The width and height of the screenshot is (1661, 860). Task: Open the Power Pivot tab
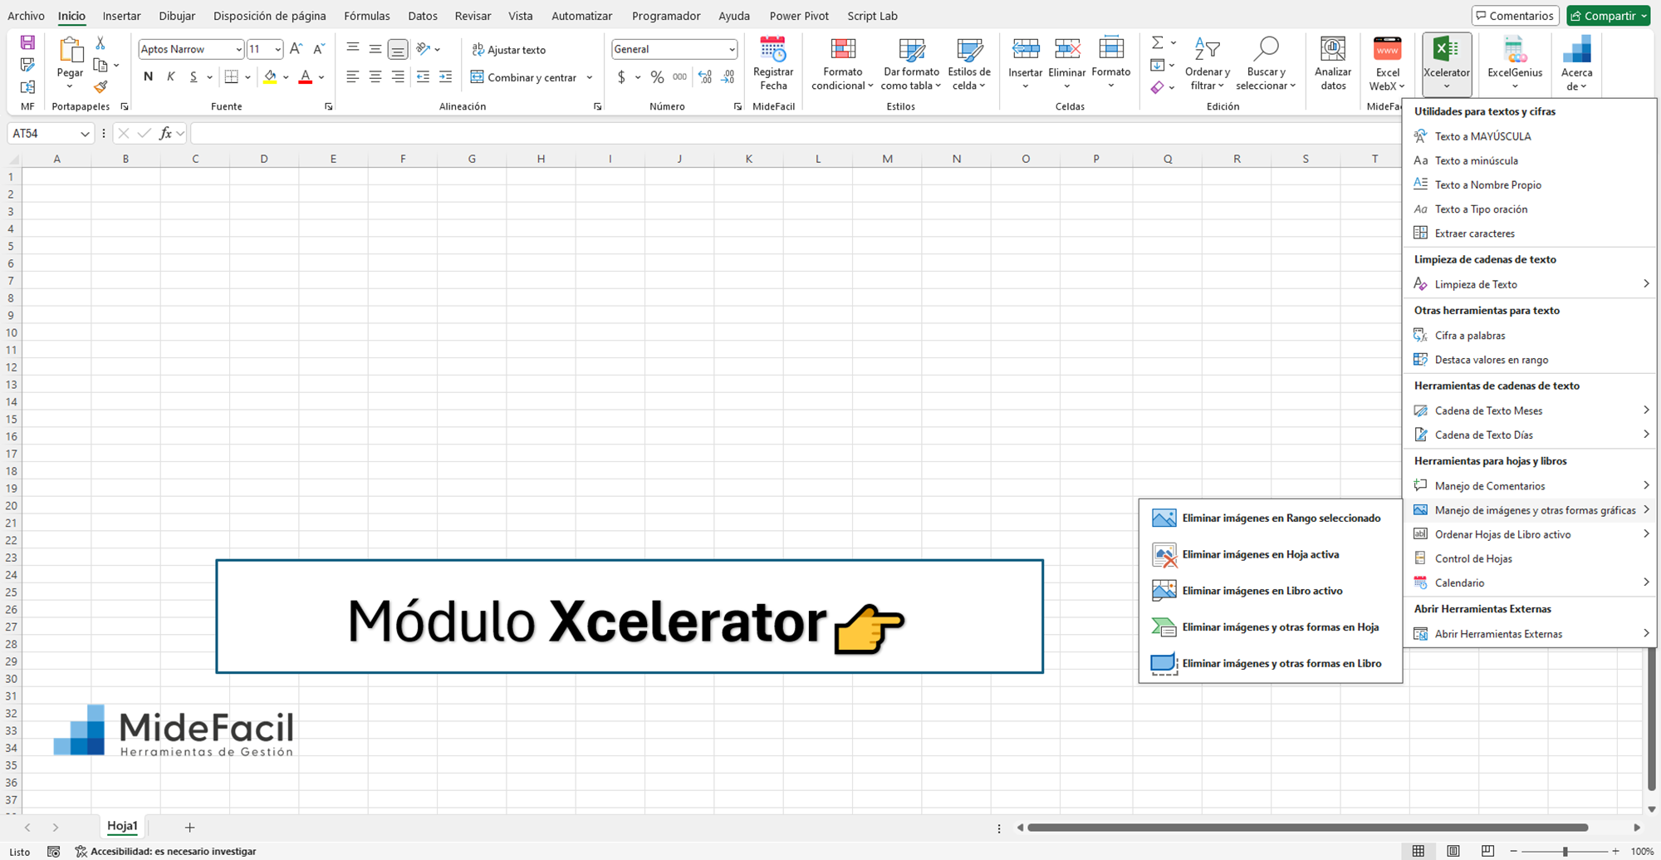point(799,16)
